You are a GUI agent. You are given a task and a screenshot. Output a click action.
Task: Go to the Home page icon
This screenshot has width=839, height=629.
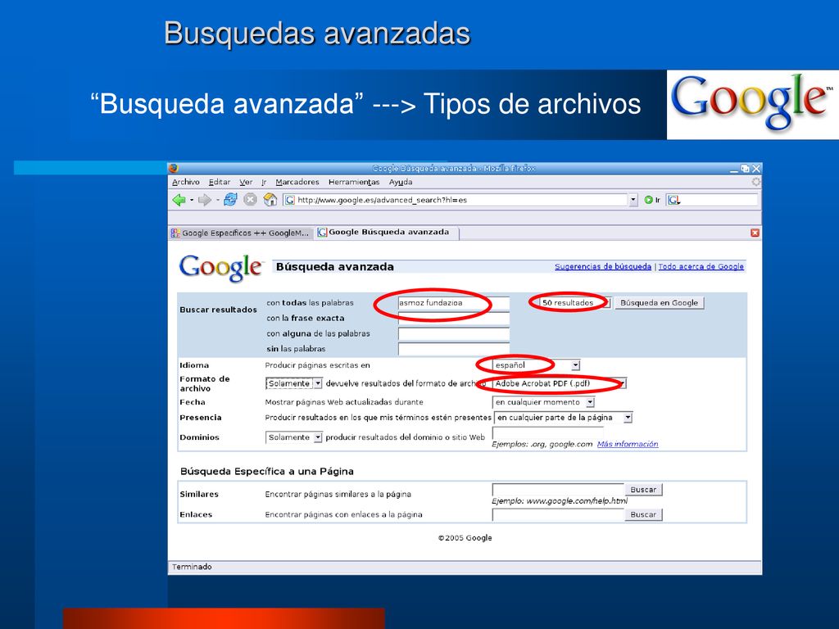tap(270, 200)
